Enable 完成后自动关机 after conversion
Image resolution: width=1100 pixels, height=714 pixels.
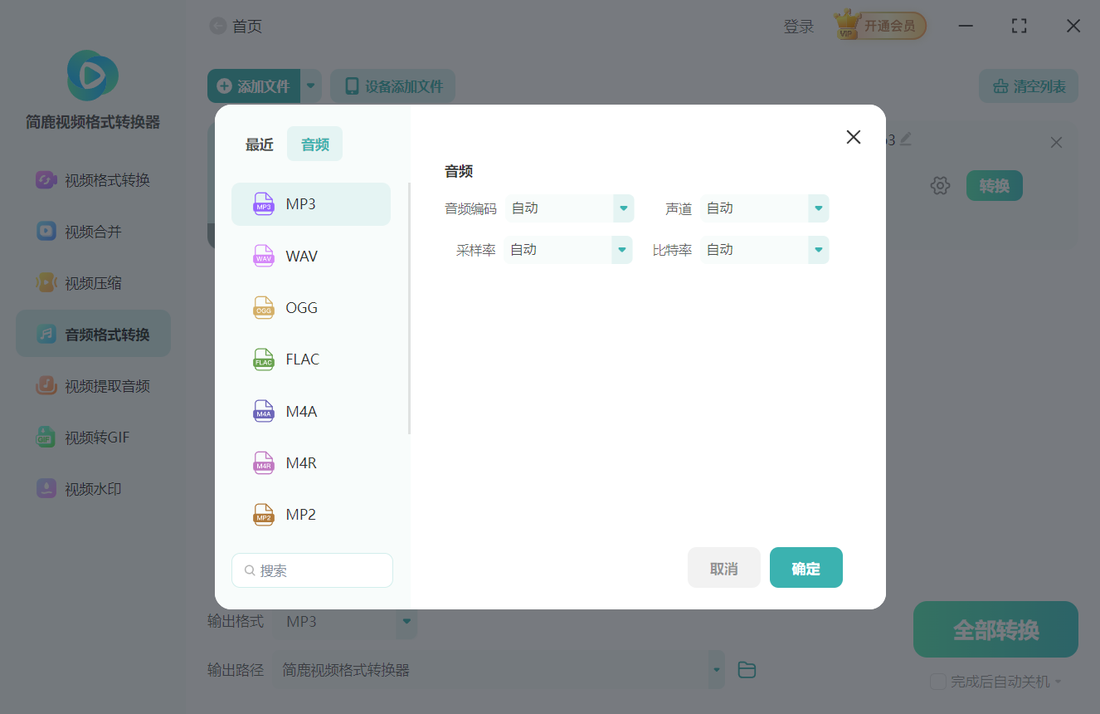(939, 681)
